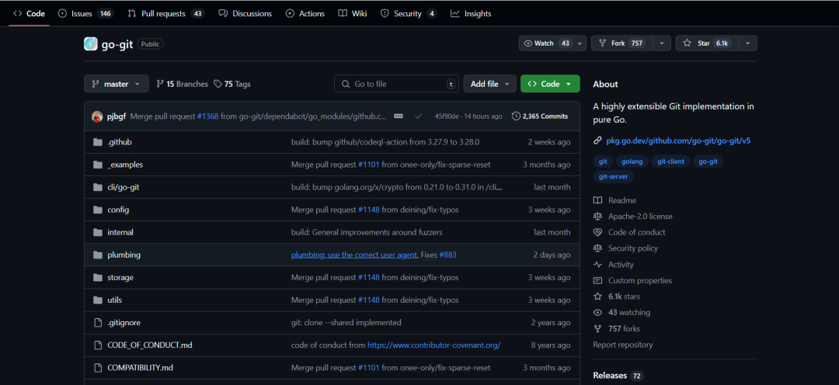Open the green Code dropdown
839x385 pixels.
[x=550, y=84]
